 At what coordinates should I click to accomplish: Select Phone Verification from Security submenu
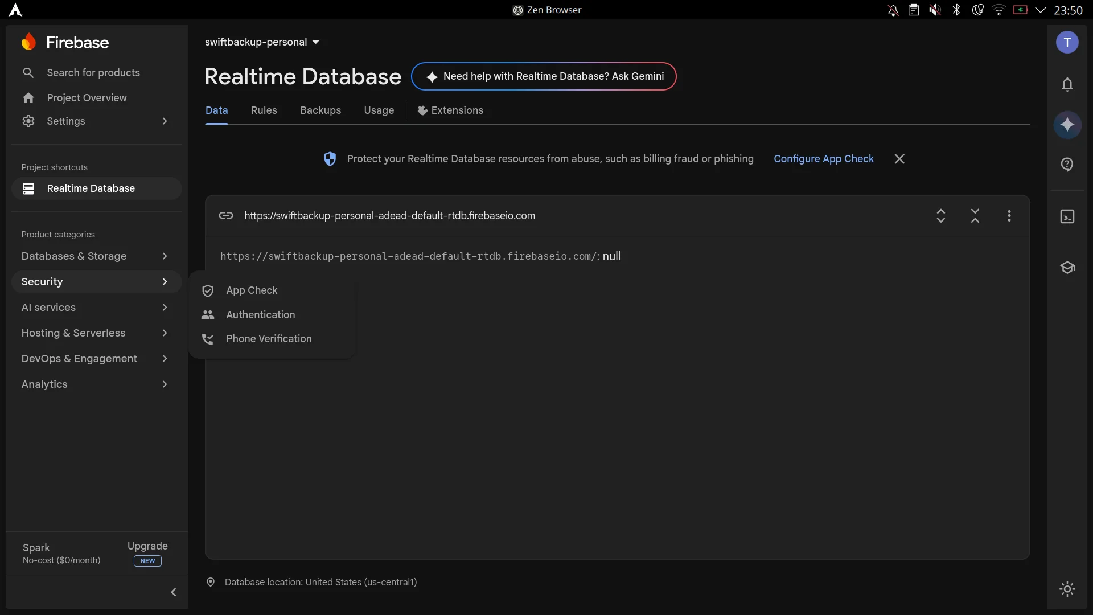click(272, 339)
